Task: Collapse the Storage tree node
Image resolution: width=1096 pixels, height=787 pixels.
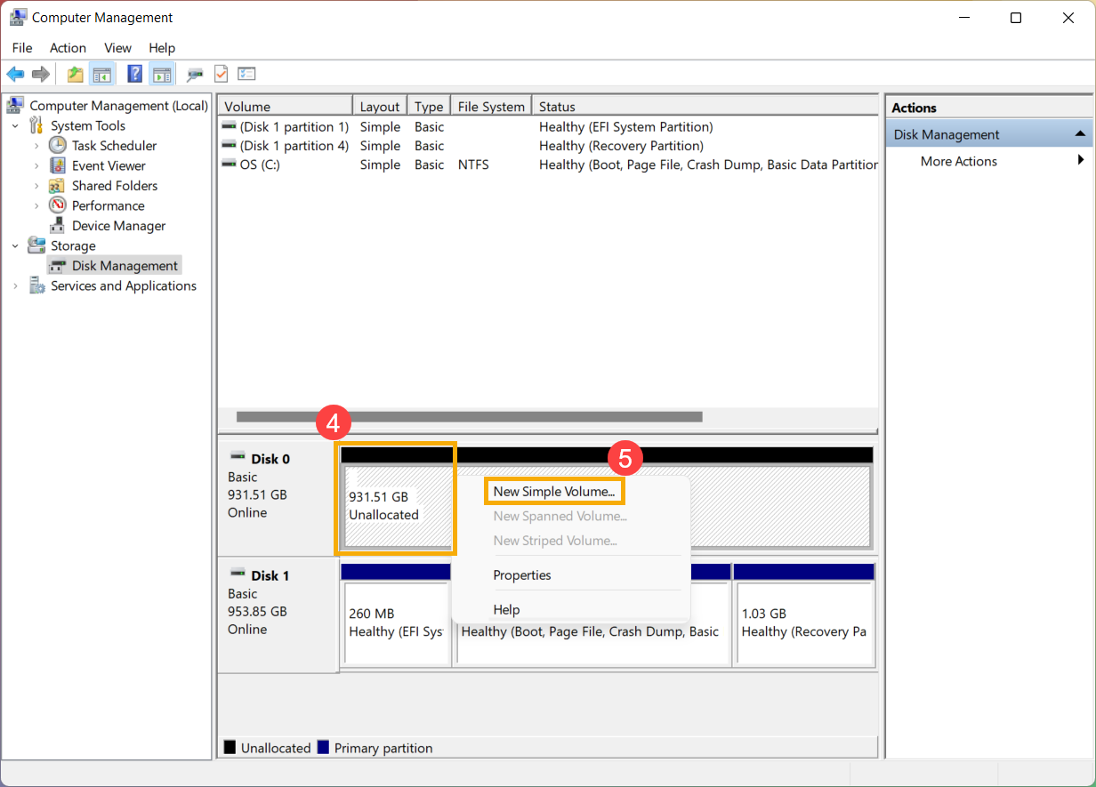Action: pyautogui.click(x=15, y=246)
